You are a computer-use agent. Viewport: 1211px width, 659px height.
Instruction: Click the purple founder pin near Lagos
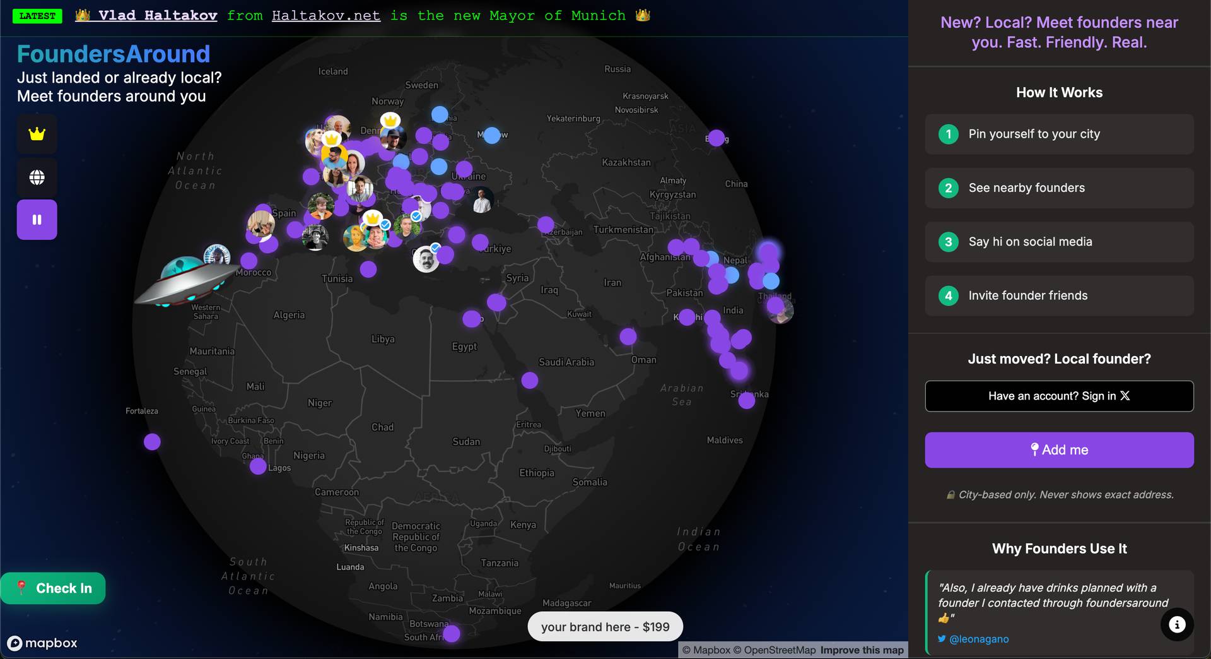[258, 466]
